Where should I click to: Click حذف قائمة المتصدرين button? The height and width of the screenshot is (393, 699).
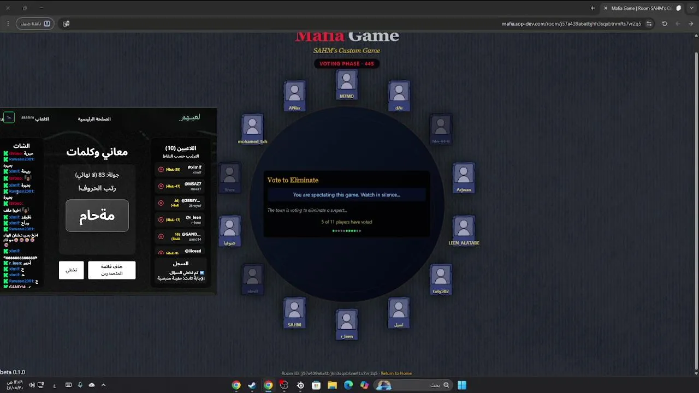[x=111, y=270]
